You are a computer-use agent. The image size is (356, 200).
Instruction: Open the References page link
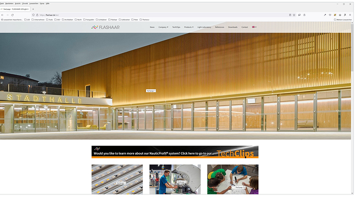point(220,27)
